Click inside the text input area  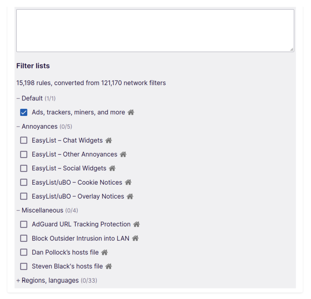click(155, 29)
